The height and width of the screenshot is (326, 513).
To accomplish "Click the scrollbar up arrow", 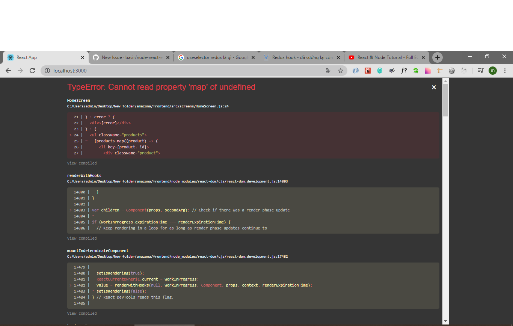I will 445,80.
